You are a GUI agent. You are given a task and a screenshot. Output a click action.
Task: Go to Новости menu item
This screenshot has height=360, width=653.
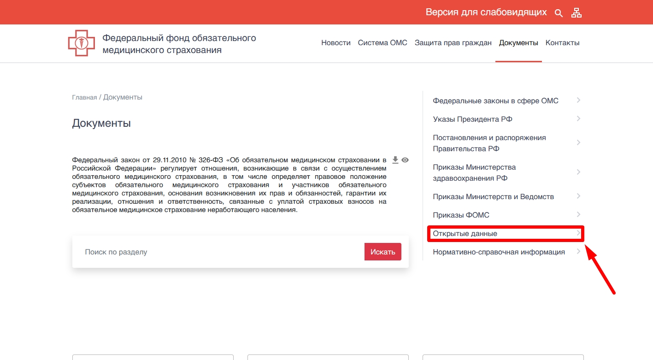[x=336, y=43]
